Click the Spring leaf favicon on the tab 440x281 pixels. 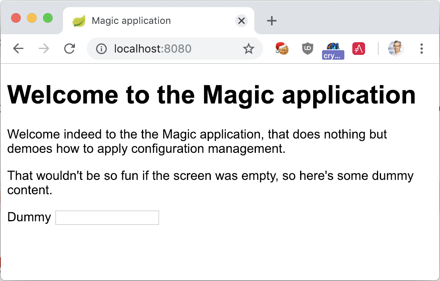(79, 20)
